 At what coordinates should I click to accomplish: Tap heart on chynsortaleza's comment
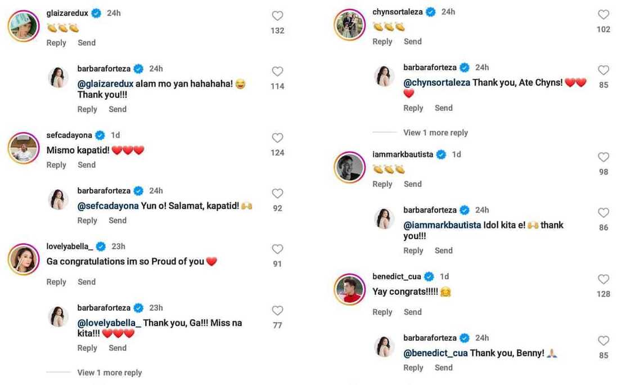click(x=604, y=15)
